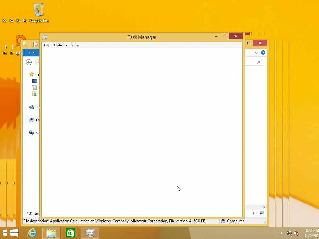This screenshot has width=319, height=239.
Task: Click the Properties quick access icon in Explorer
Action: tap(36, 45)
